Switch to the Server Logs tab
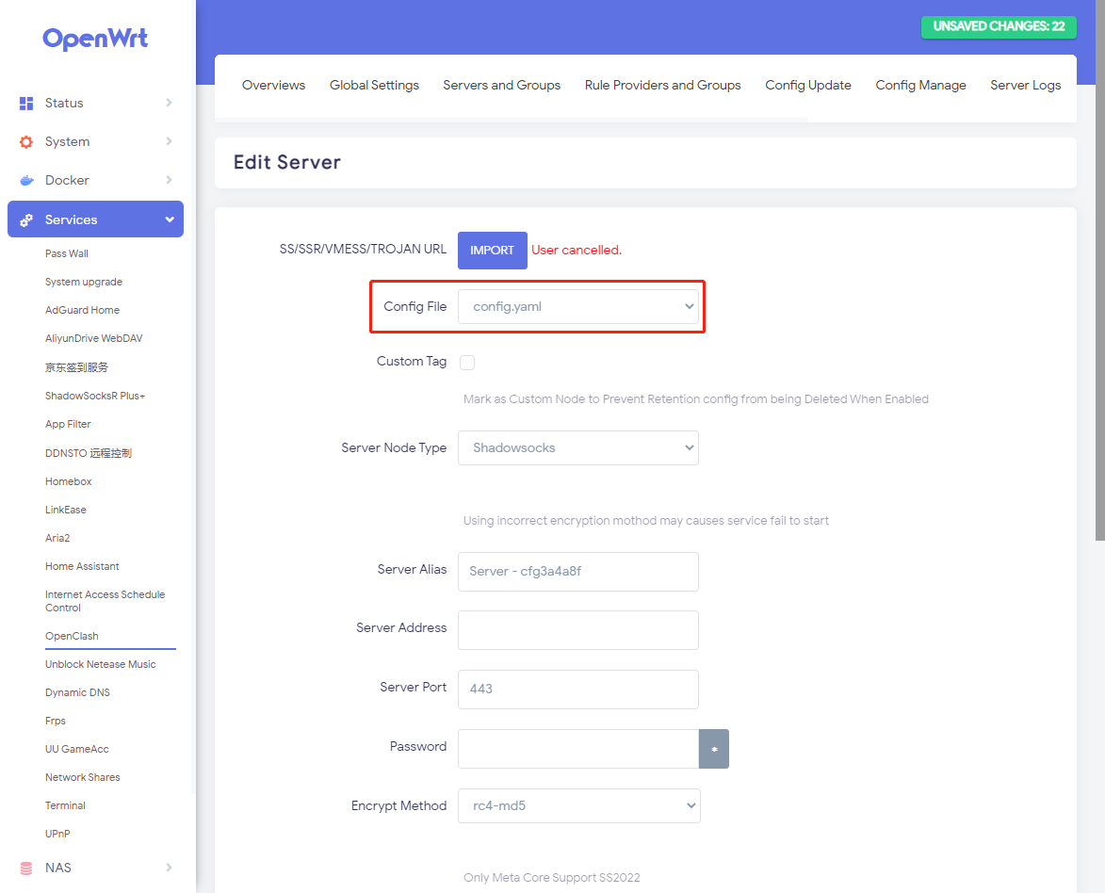1105x893 pixels. click(x=1025, y=86)
